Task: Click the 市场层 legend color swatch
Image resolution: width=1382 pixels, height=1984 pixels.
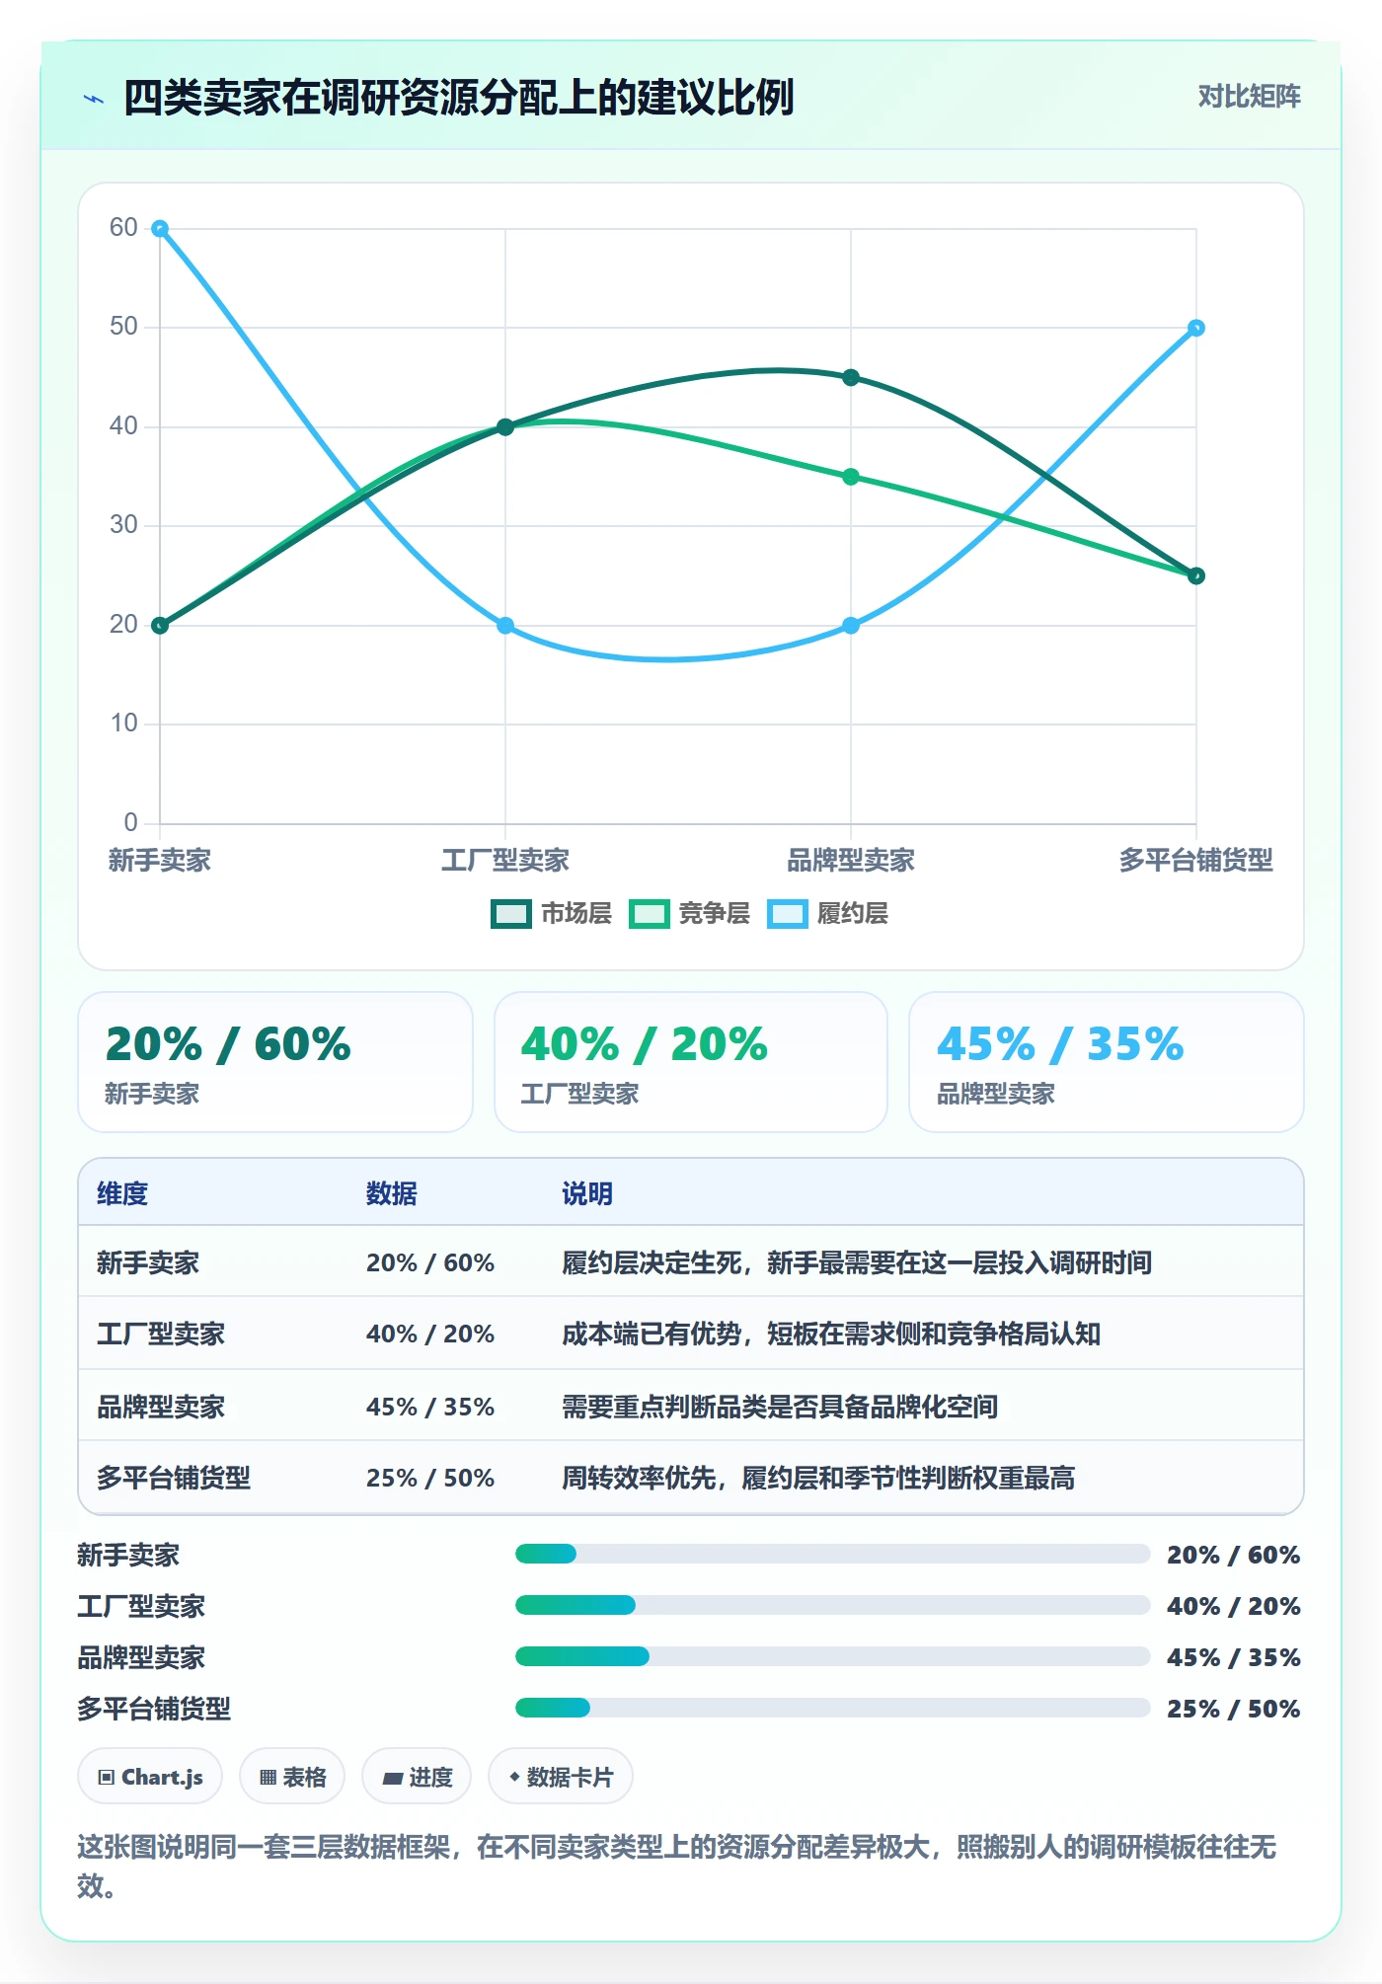Action: click(x=510, y=914)
